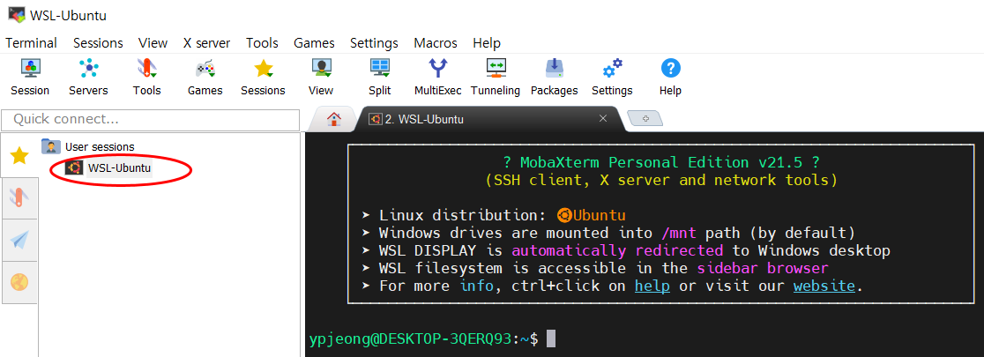Select the User sessions folder

pyautogui.click(x=88, y=147)
